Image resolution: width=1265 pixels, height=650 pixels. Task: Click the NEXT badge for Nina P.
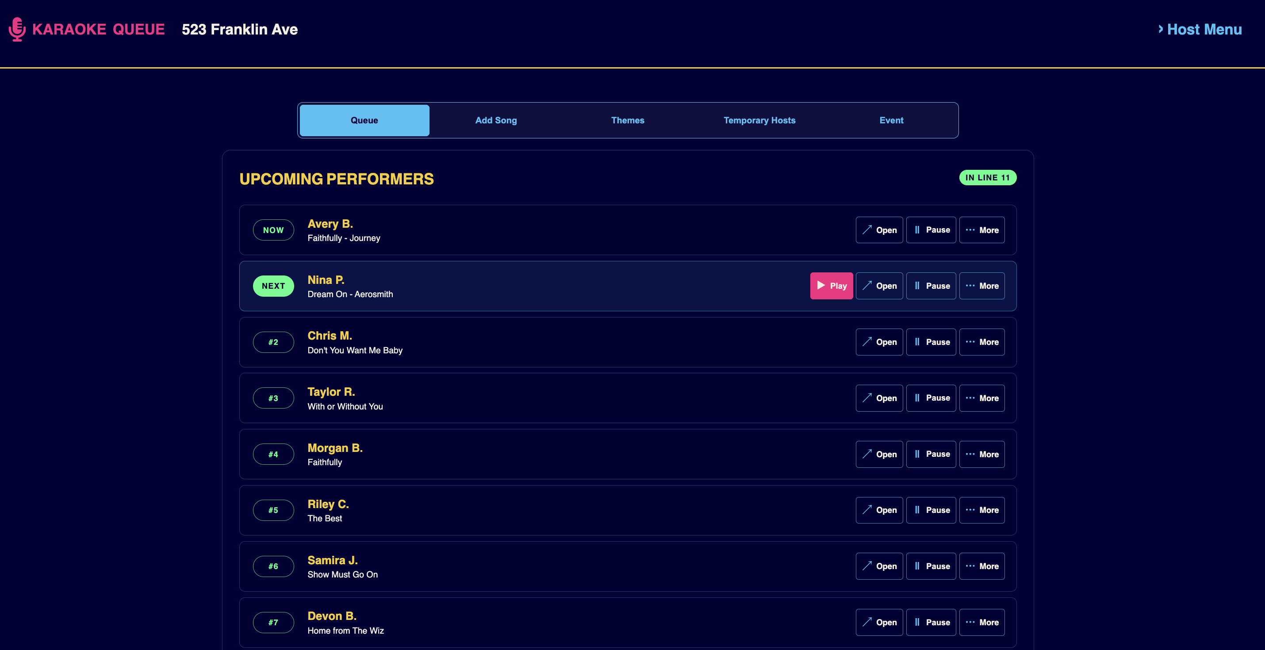pos(273,286)
